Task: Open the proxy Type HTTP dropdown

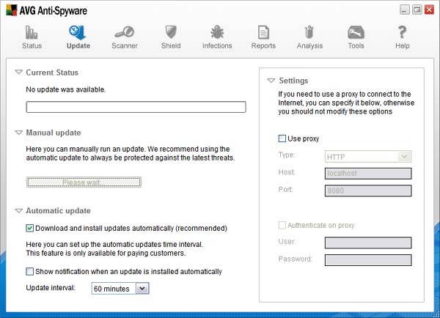Action: pos(368,157)
